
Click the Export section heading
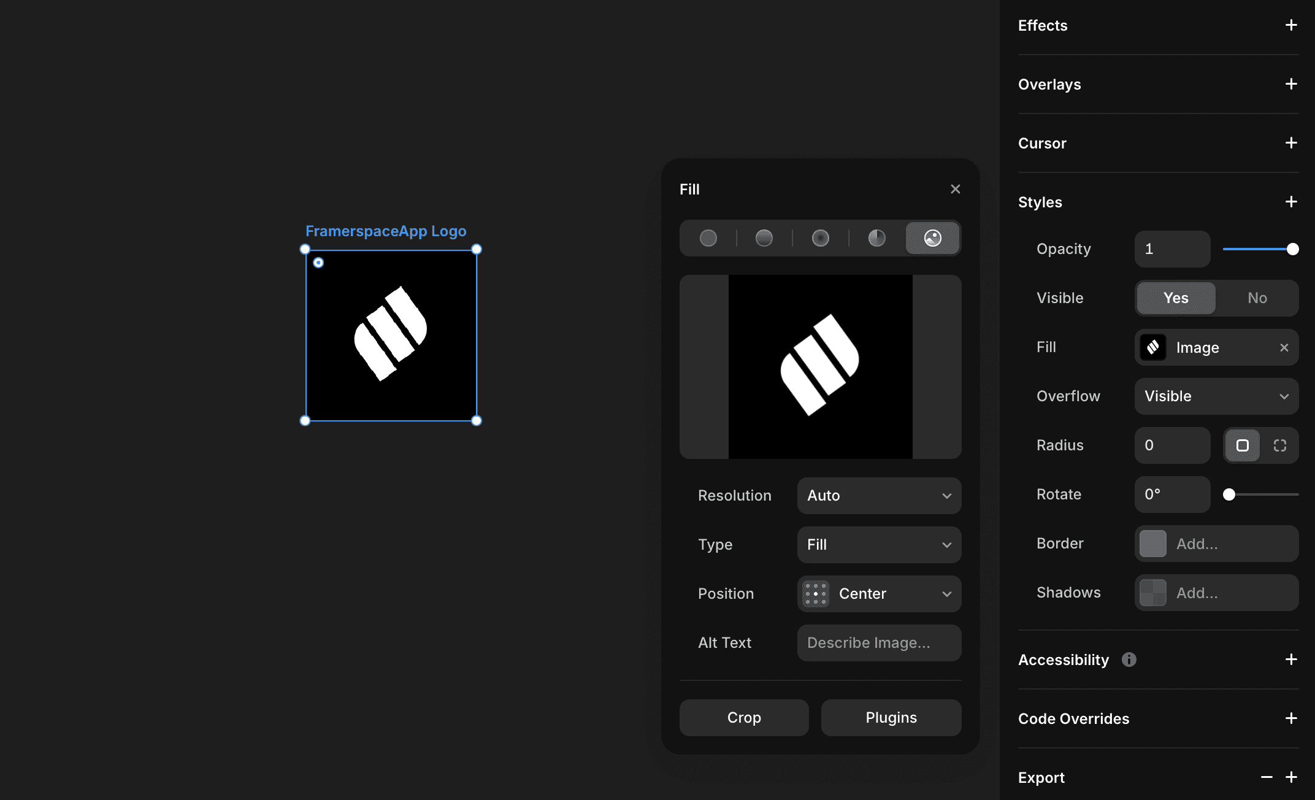1041,778
